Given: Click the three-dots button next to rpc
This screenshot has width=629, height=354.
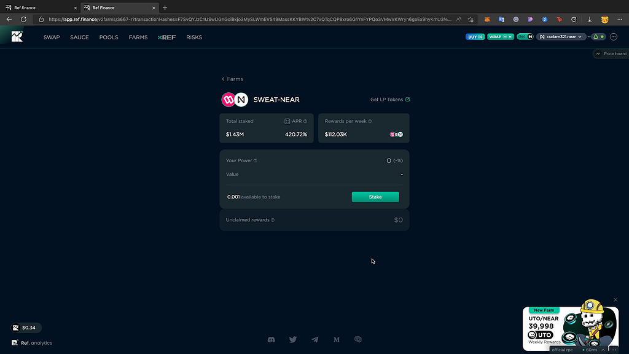Looking at the screenshot, I should point(614,350).
